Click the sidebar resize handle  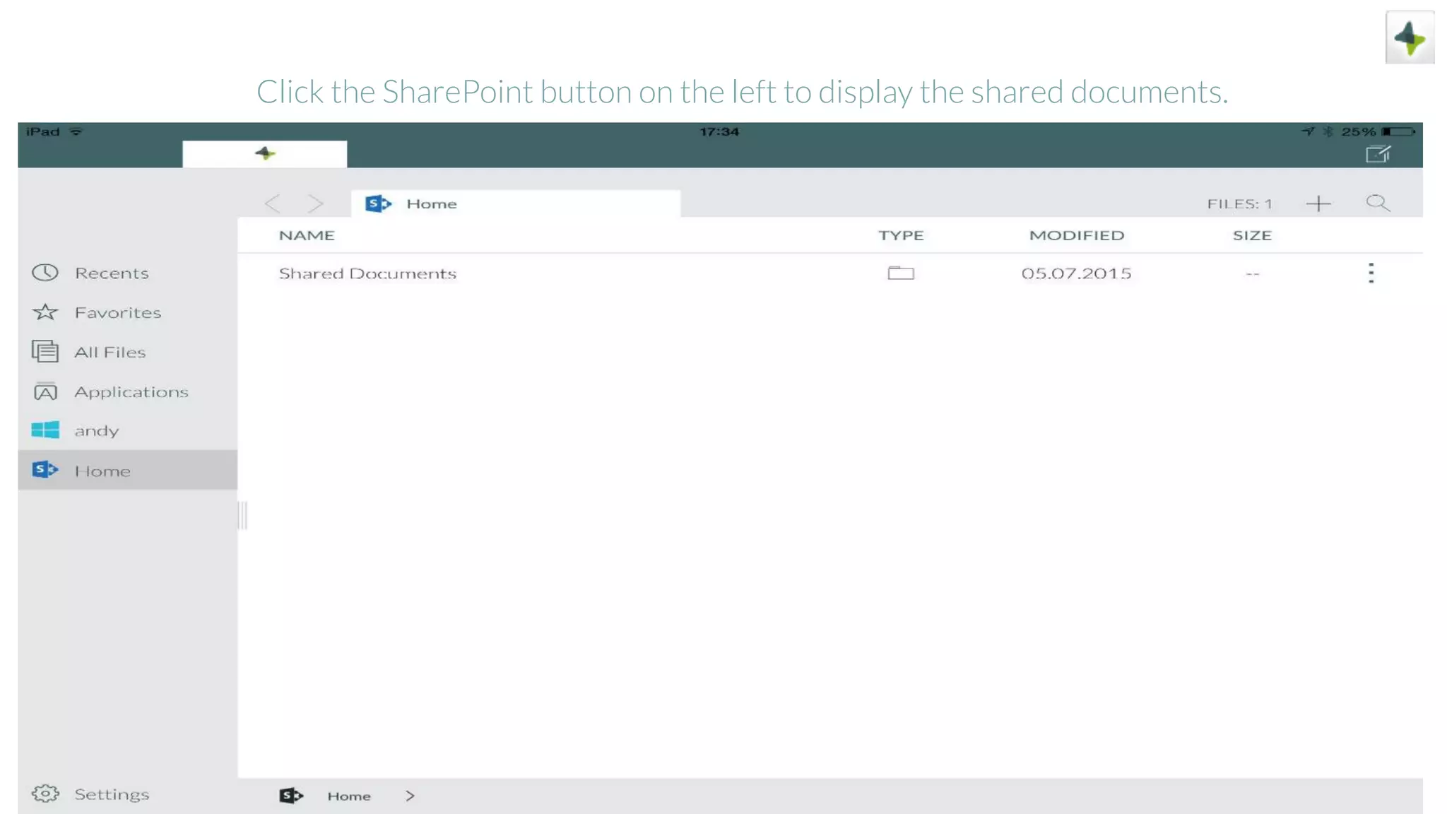point(242,515)
